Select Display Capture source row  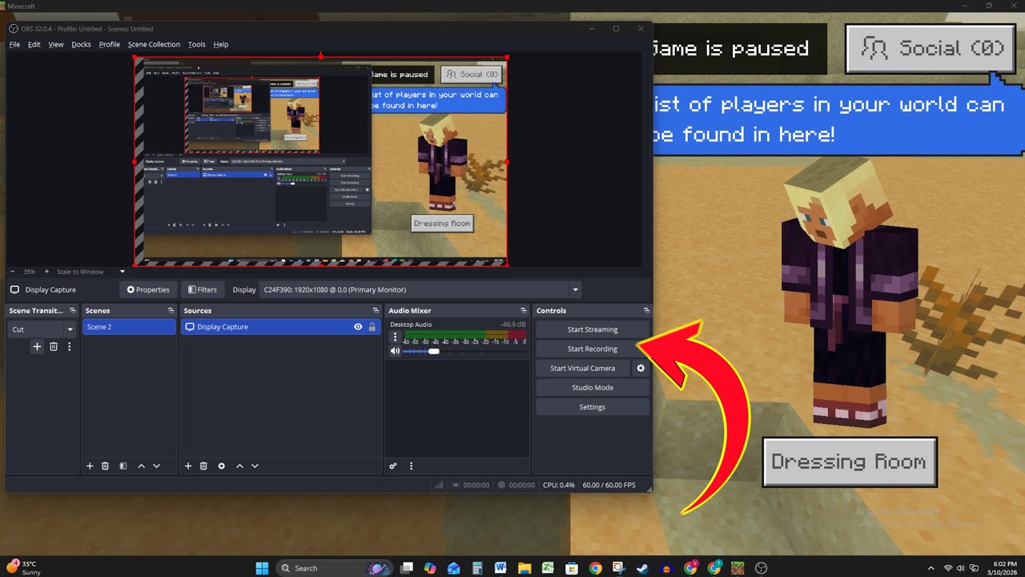280,327
